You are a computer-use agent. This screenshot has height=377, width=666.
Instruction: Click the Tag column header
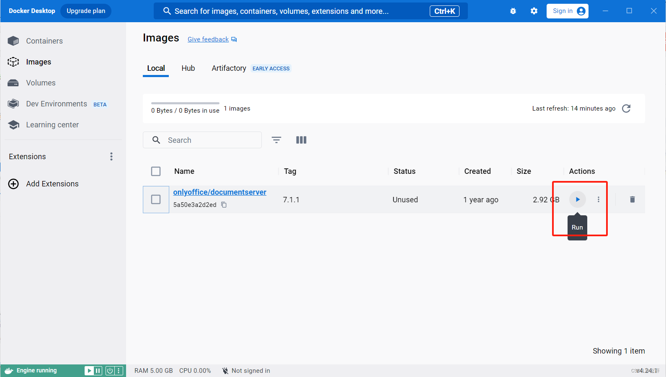tap(290, 171)
